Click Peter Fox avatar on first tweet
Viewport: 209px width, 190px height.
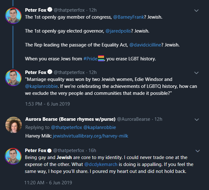click(13, 15)
